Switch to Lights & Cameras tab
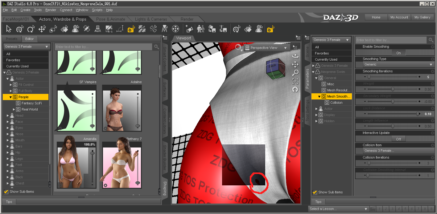 151,19
